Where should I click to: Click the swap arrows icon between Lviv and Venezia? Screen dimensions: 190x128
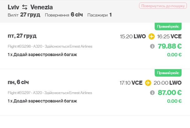pyautogui.click(x=24, y=7)
